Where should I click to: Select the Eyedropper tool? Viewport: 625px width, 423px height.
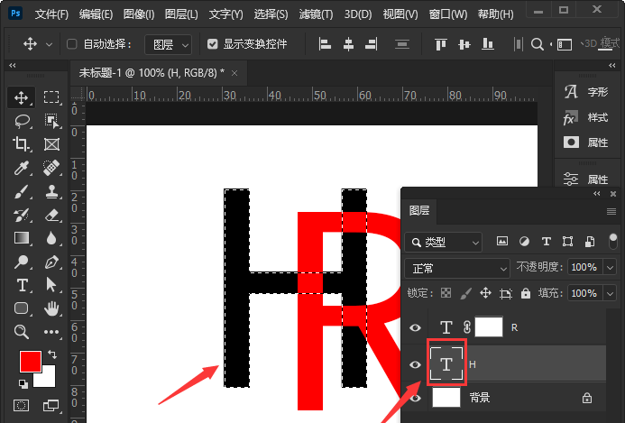pos(21,168)
